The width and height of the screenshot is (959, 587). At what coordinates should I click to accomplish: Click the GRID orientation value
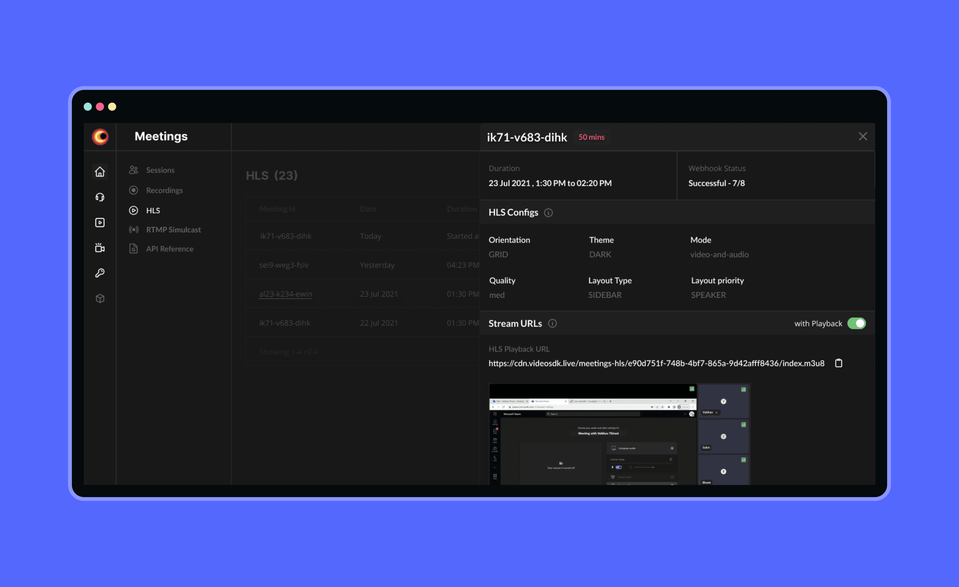pos(498,254)
